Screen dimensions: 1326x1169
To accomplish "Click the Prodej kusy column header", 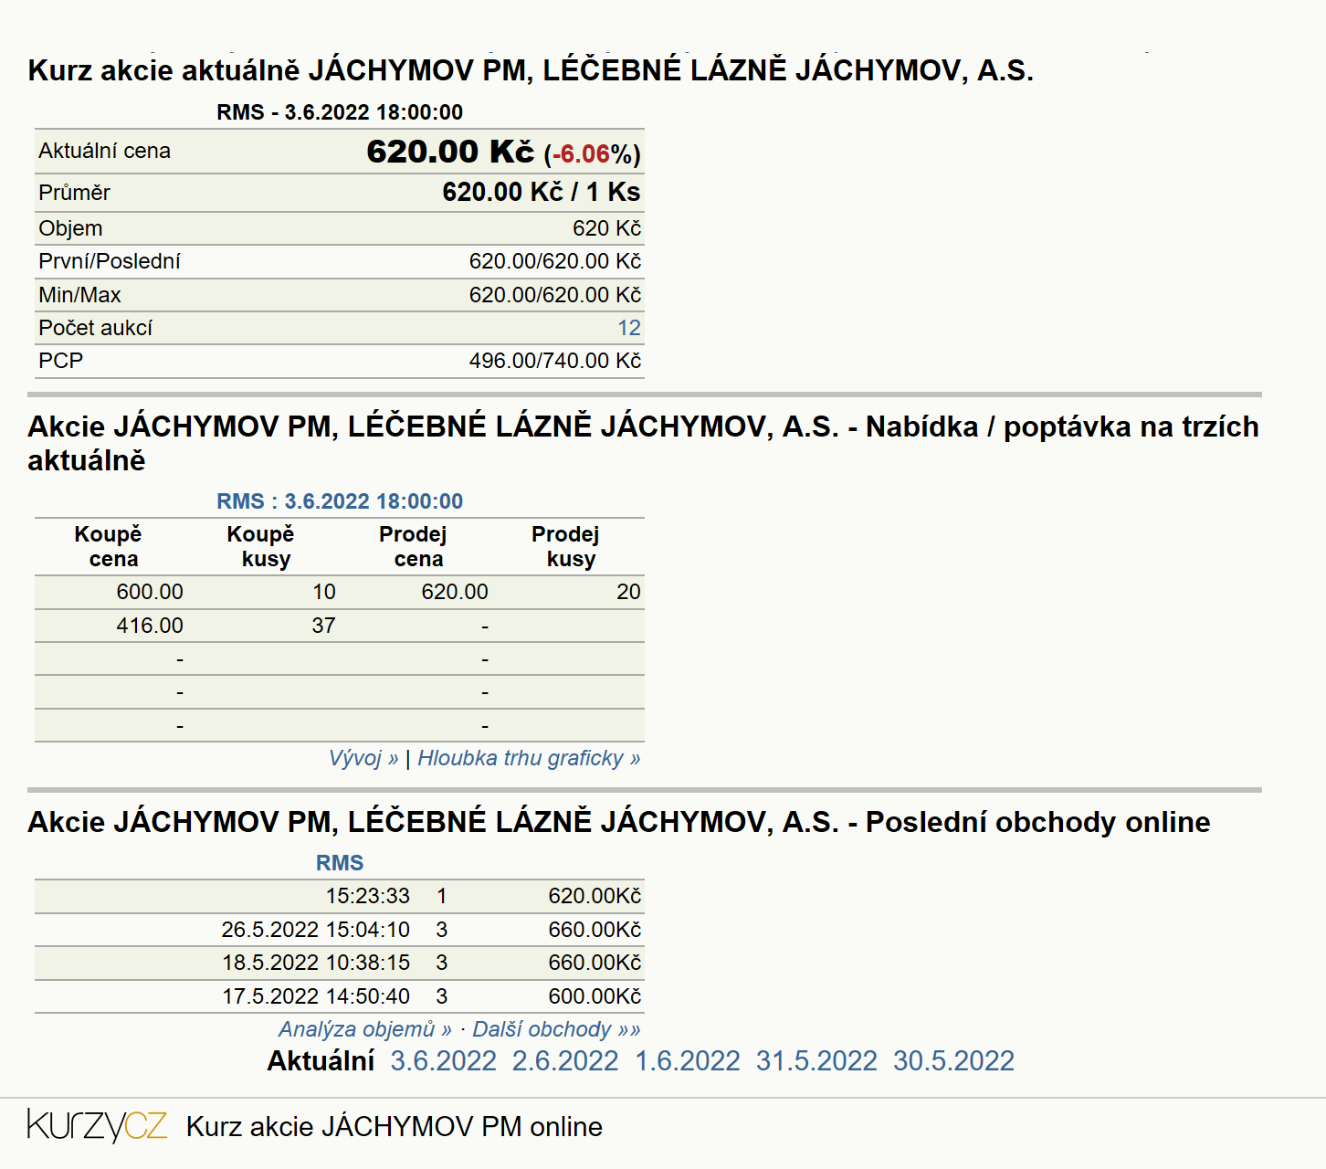I will pos(566,546).
